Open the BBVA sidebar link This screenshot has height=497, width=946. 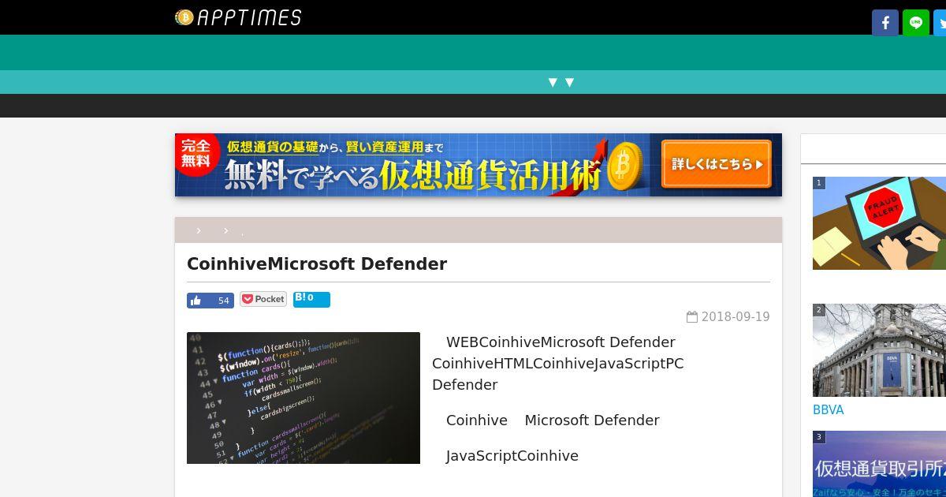(x=829, y=410)
